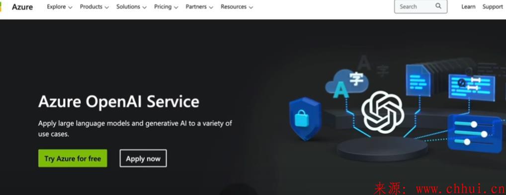Click the Azure OpenAI Service heading
The image size is (506, 195).
tap(118, 102)
